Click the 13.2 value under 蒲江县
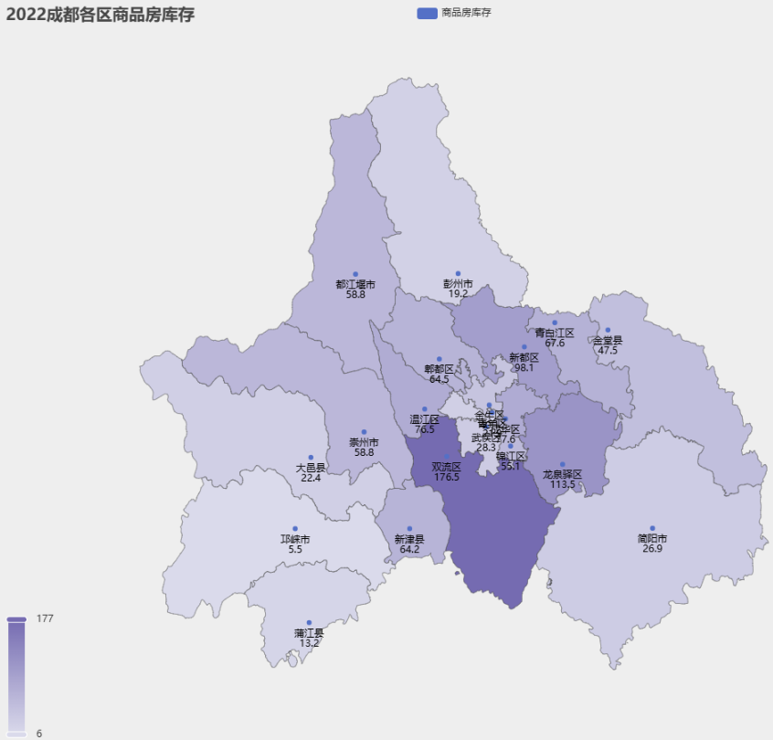This screenshot has height=740, width=773. pos(309,643)
